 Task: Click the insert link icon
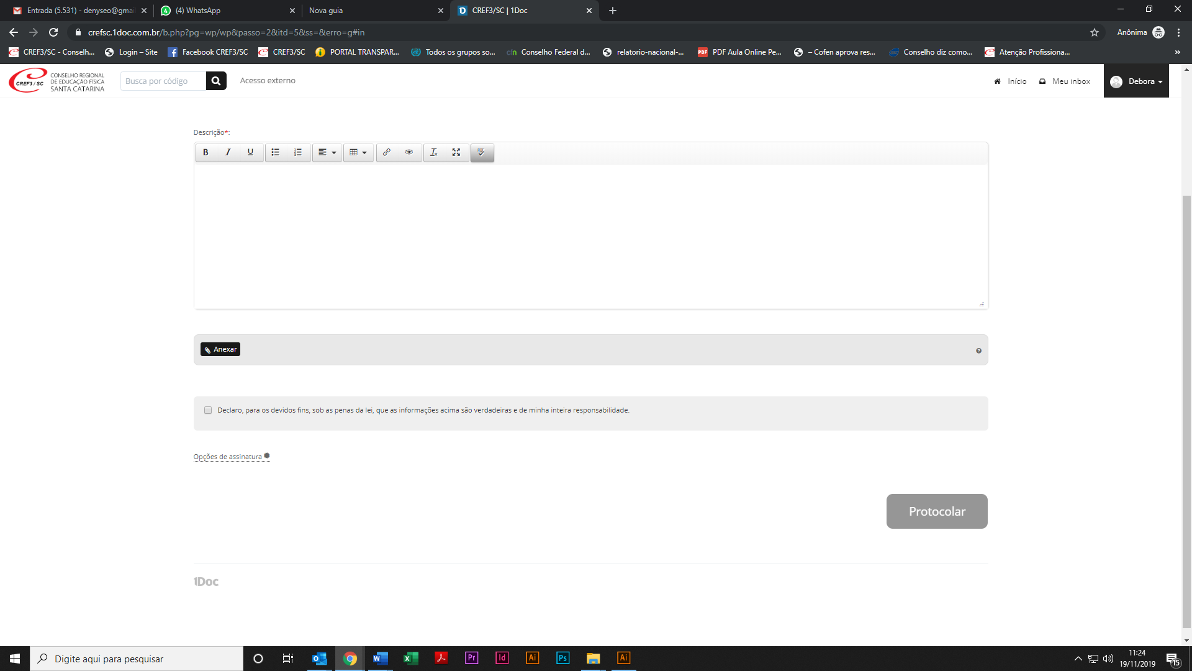pos(387,152)
